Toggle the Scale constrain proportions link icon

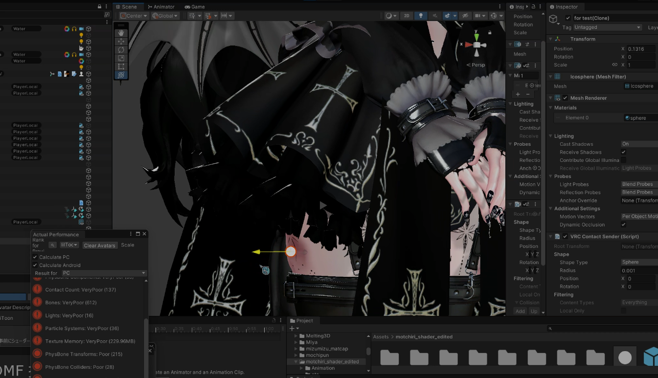[x=614, y=65]
